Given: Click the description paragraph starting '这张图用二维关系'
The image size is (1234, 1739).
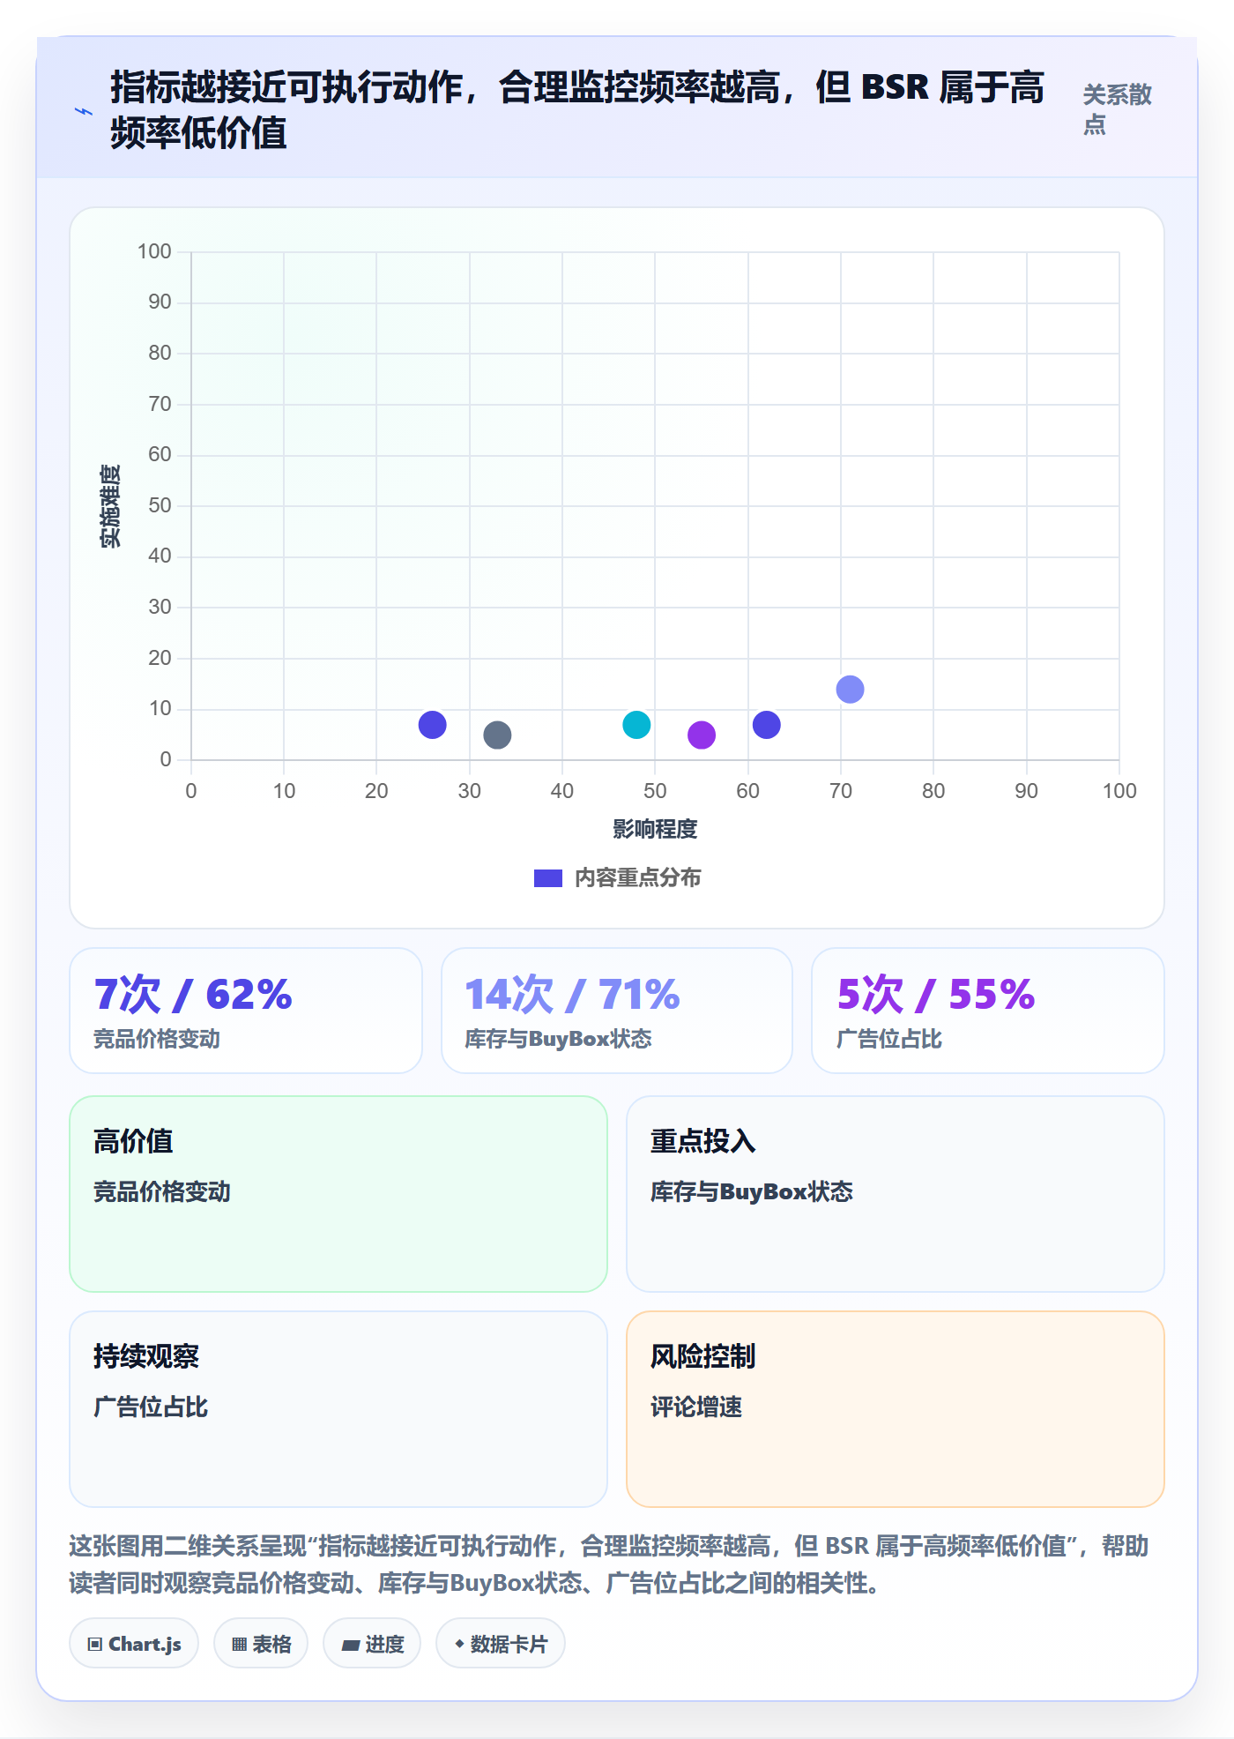Looking at the screenshot, I should (x=609, y=1564).
